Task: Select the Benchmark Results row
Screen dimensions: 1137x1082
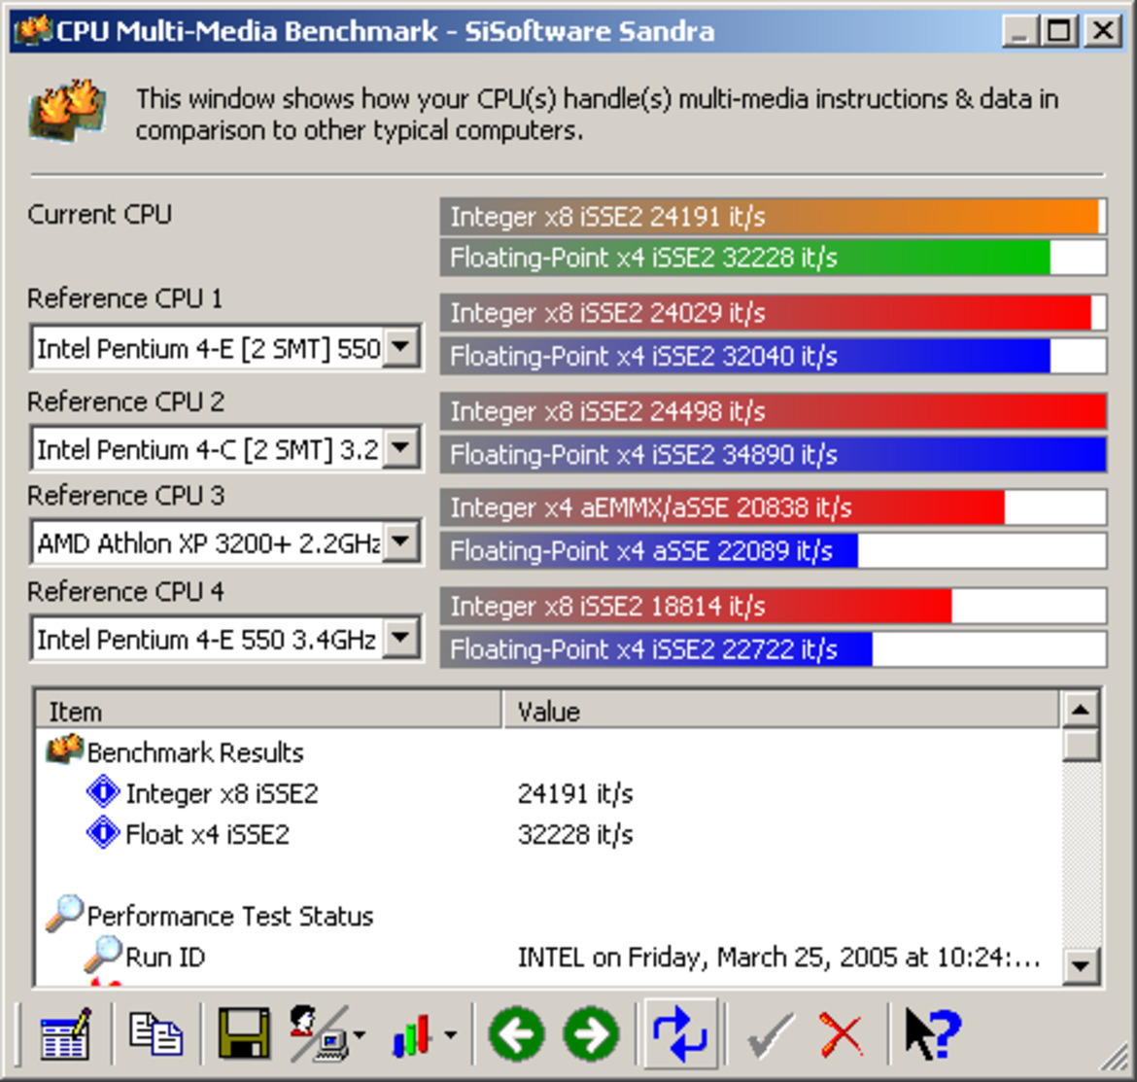Action: [x=549, y=751]
